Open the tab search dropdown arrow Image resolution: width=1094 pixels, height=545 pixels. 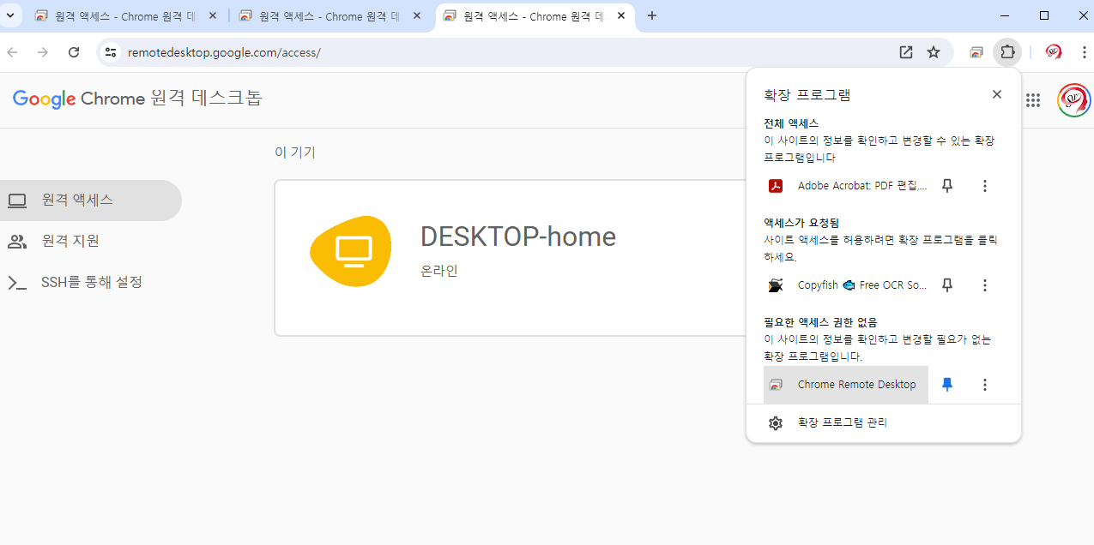pyautogui.click(x=9, y=15)
